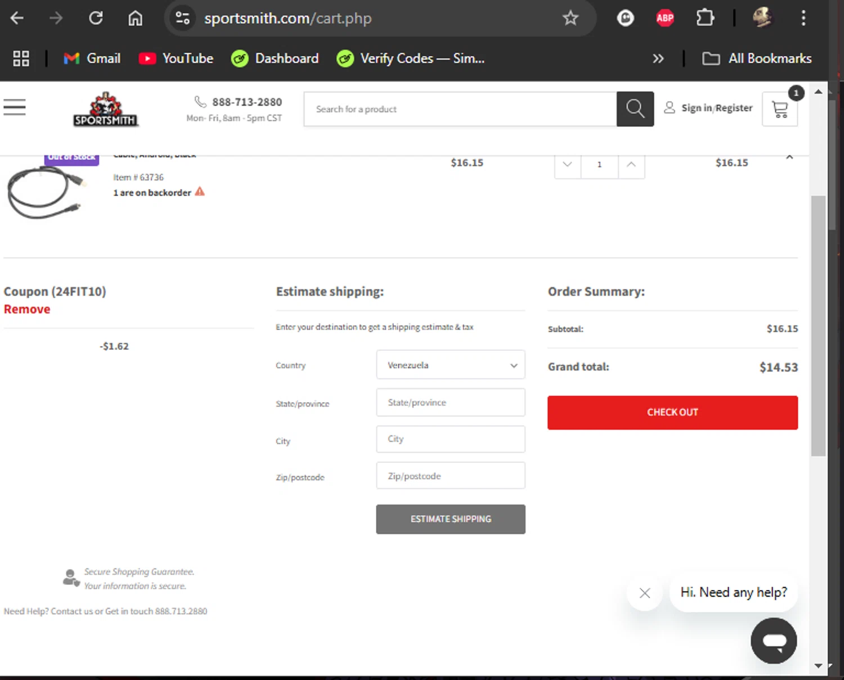Click the City input field
The height and width of the screenshot is (680, 844).
pos(451,439)
